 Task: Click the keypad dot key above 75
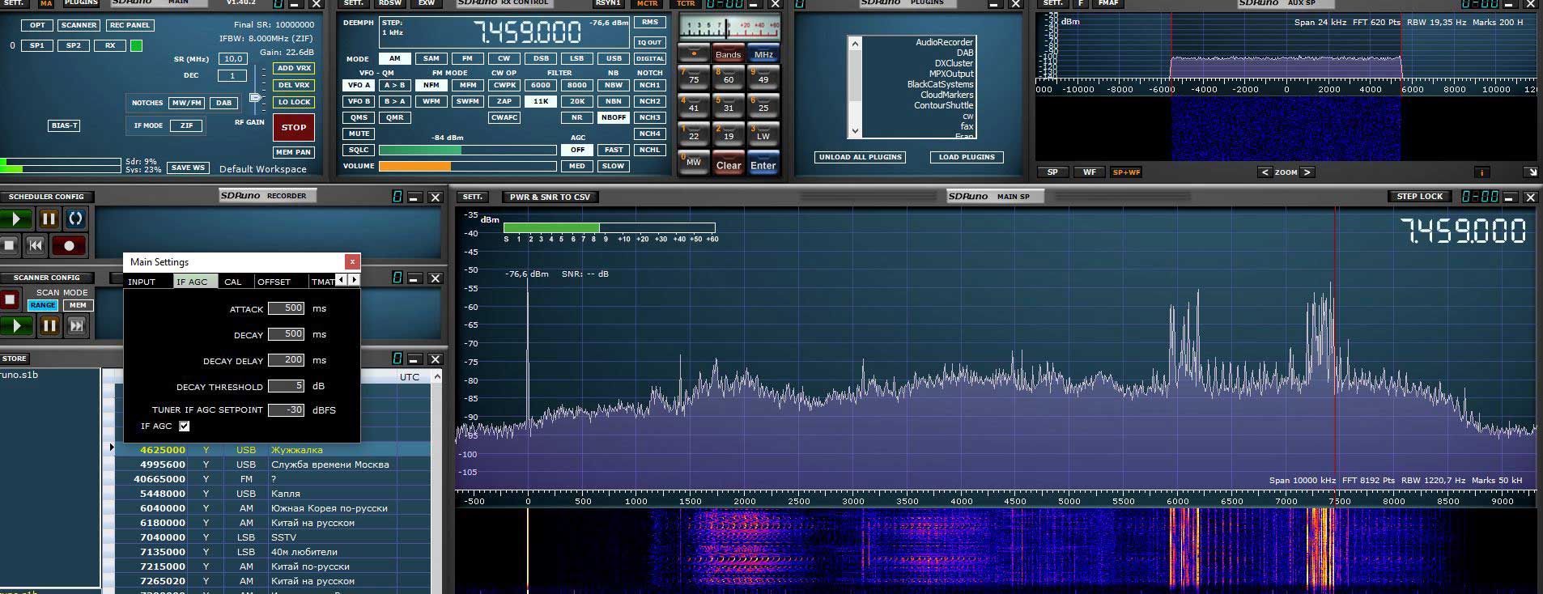pos(694,54)
